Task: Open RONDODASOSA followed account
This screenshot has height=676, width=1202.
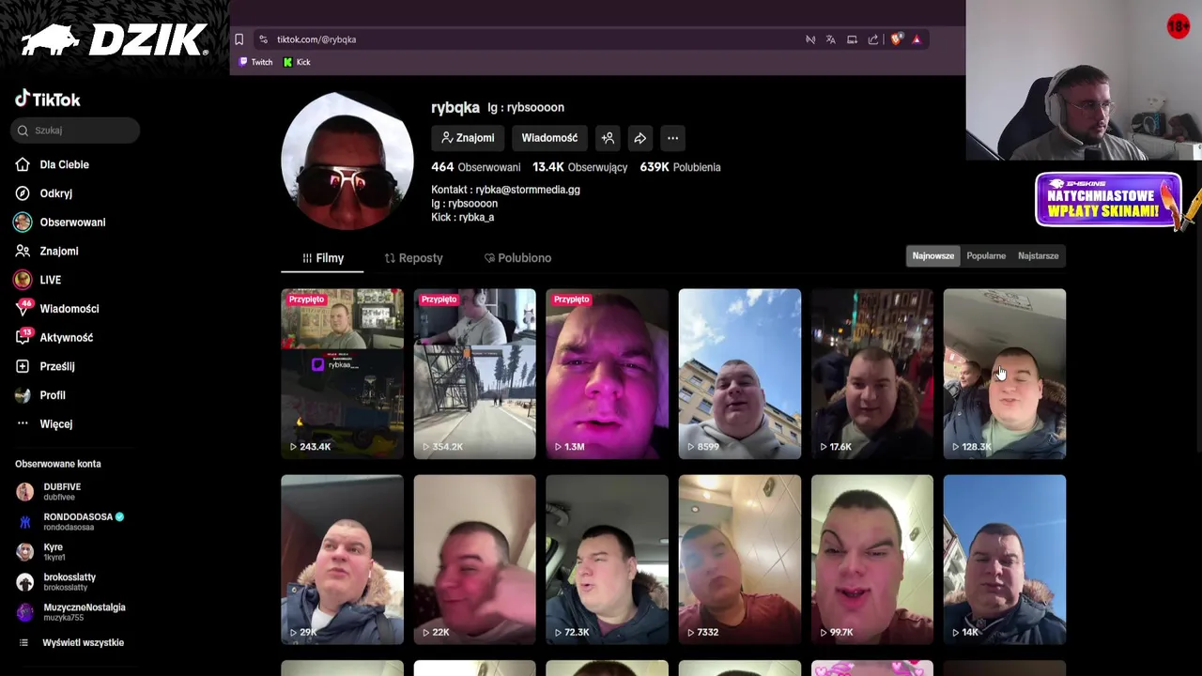Action: pos(70,521)
